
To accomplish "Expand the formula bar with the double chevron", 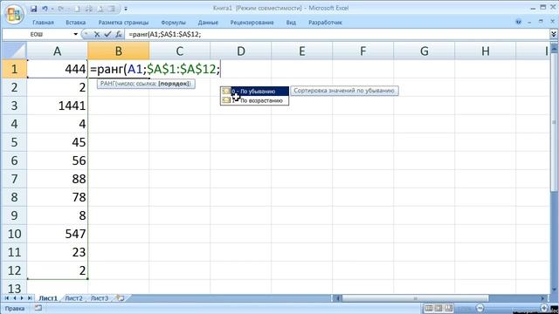I will coord(554,34).
